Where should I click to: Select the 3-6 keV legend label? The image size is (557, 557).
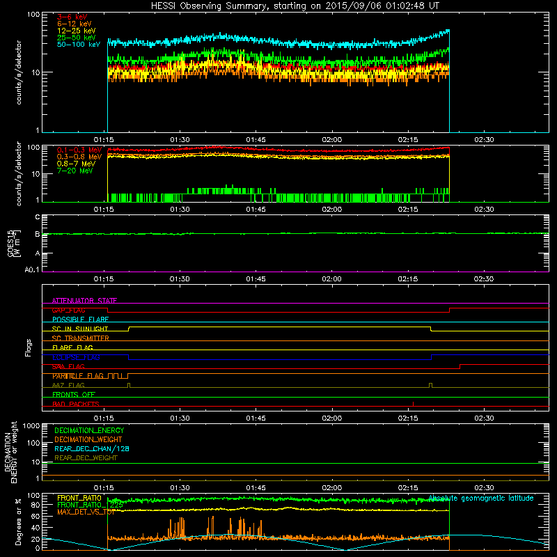click(x=72, y=17)
